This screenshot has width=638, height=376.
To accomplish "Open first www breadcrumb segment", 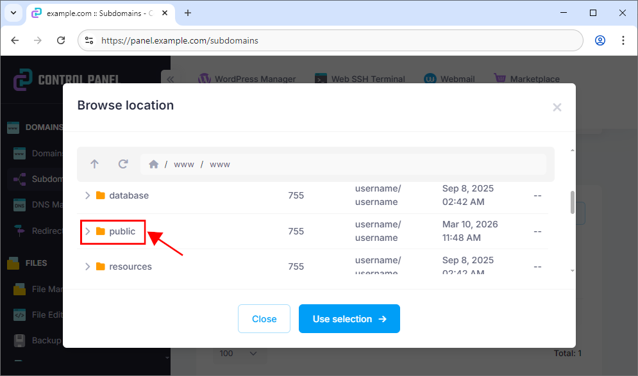I will tap(184, 165).
